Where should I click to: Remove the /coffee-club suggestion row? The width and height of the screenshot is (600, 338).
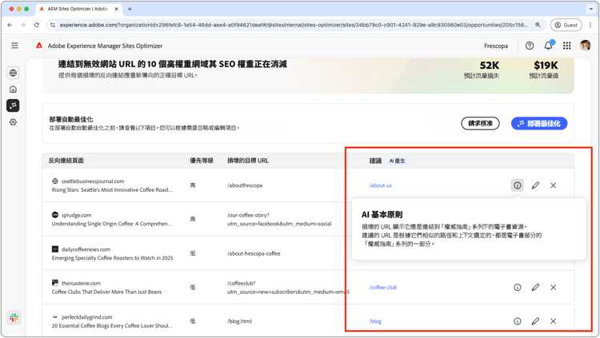click(554, 287)
